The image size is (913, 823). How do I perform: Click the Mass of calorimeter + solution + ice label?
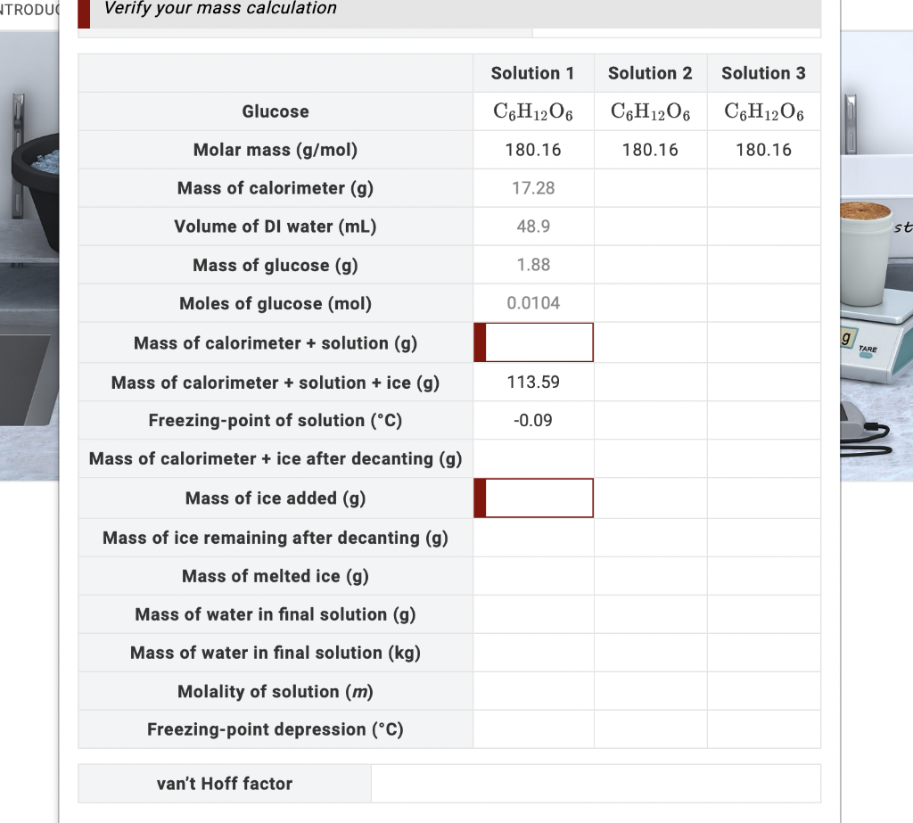click(x=276, y=383)
